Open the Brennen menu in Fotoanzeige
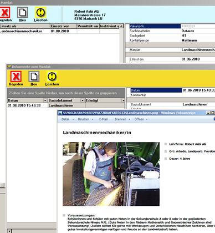Screen dimensions: 215x233 coord(122,119)
